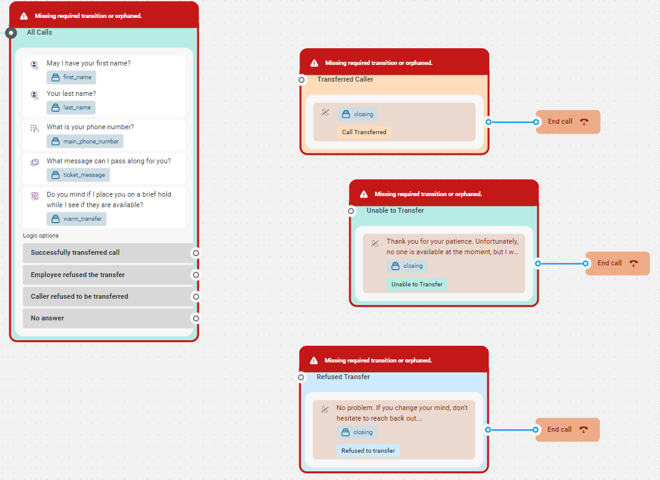Click output port of Employee refused the transfer

(x=195, y=275)
